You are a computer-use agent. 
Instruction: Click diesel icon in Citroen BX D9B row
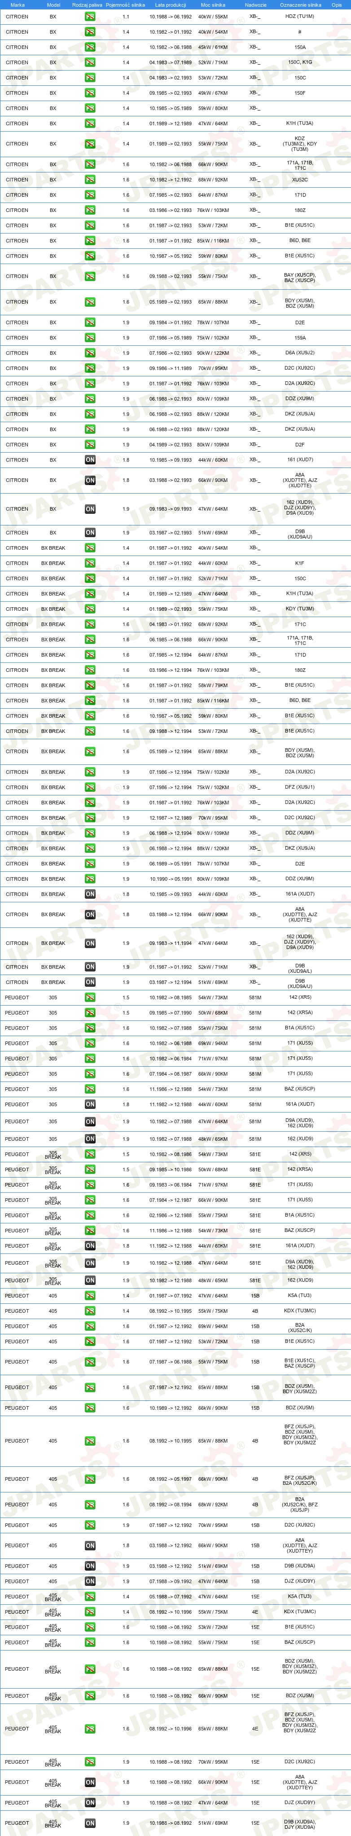(x=90, y=532)
